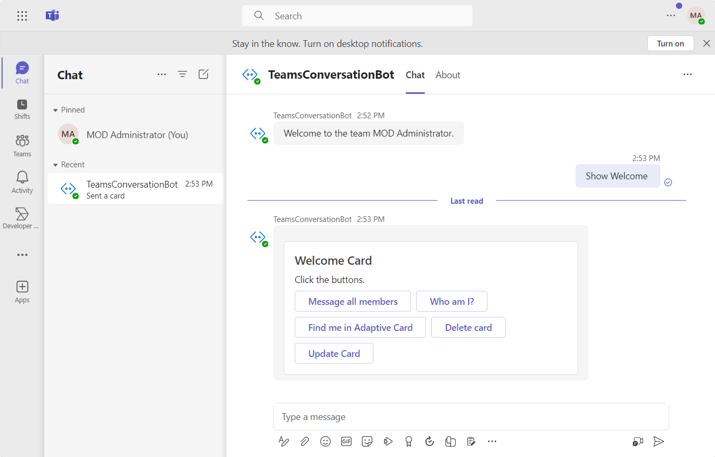Open the emoji picker

click(325, 441)
